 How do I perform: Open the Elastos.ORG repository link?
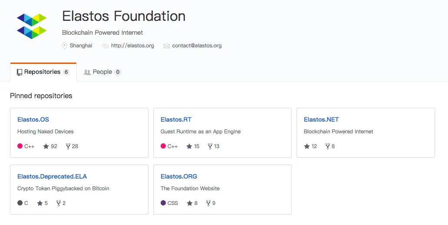point(179,176)
